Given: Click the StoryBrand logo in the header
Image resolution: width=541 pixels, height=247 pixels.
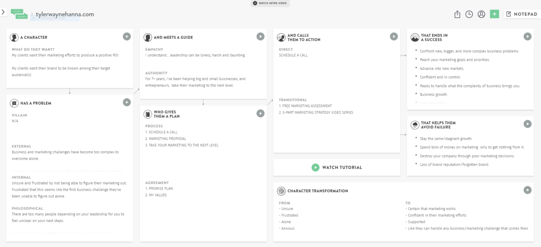Looking at the screenshot, I should (x=19, y=14).
